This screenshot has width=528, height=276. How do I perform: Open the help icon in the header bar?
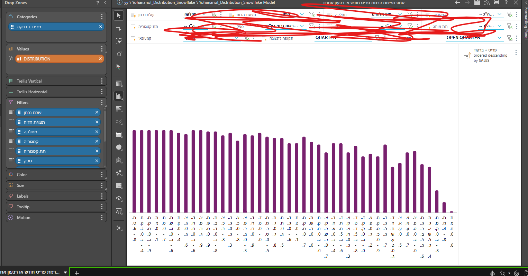pyautogui.click(x=506, y=2)
